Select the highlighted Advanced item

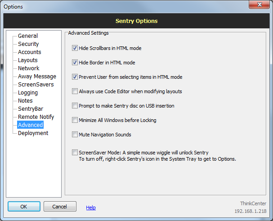click(31, 125)
